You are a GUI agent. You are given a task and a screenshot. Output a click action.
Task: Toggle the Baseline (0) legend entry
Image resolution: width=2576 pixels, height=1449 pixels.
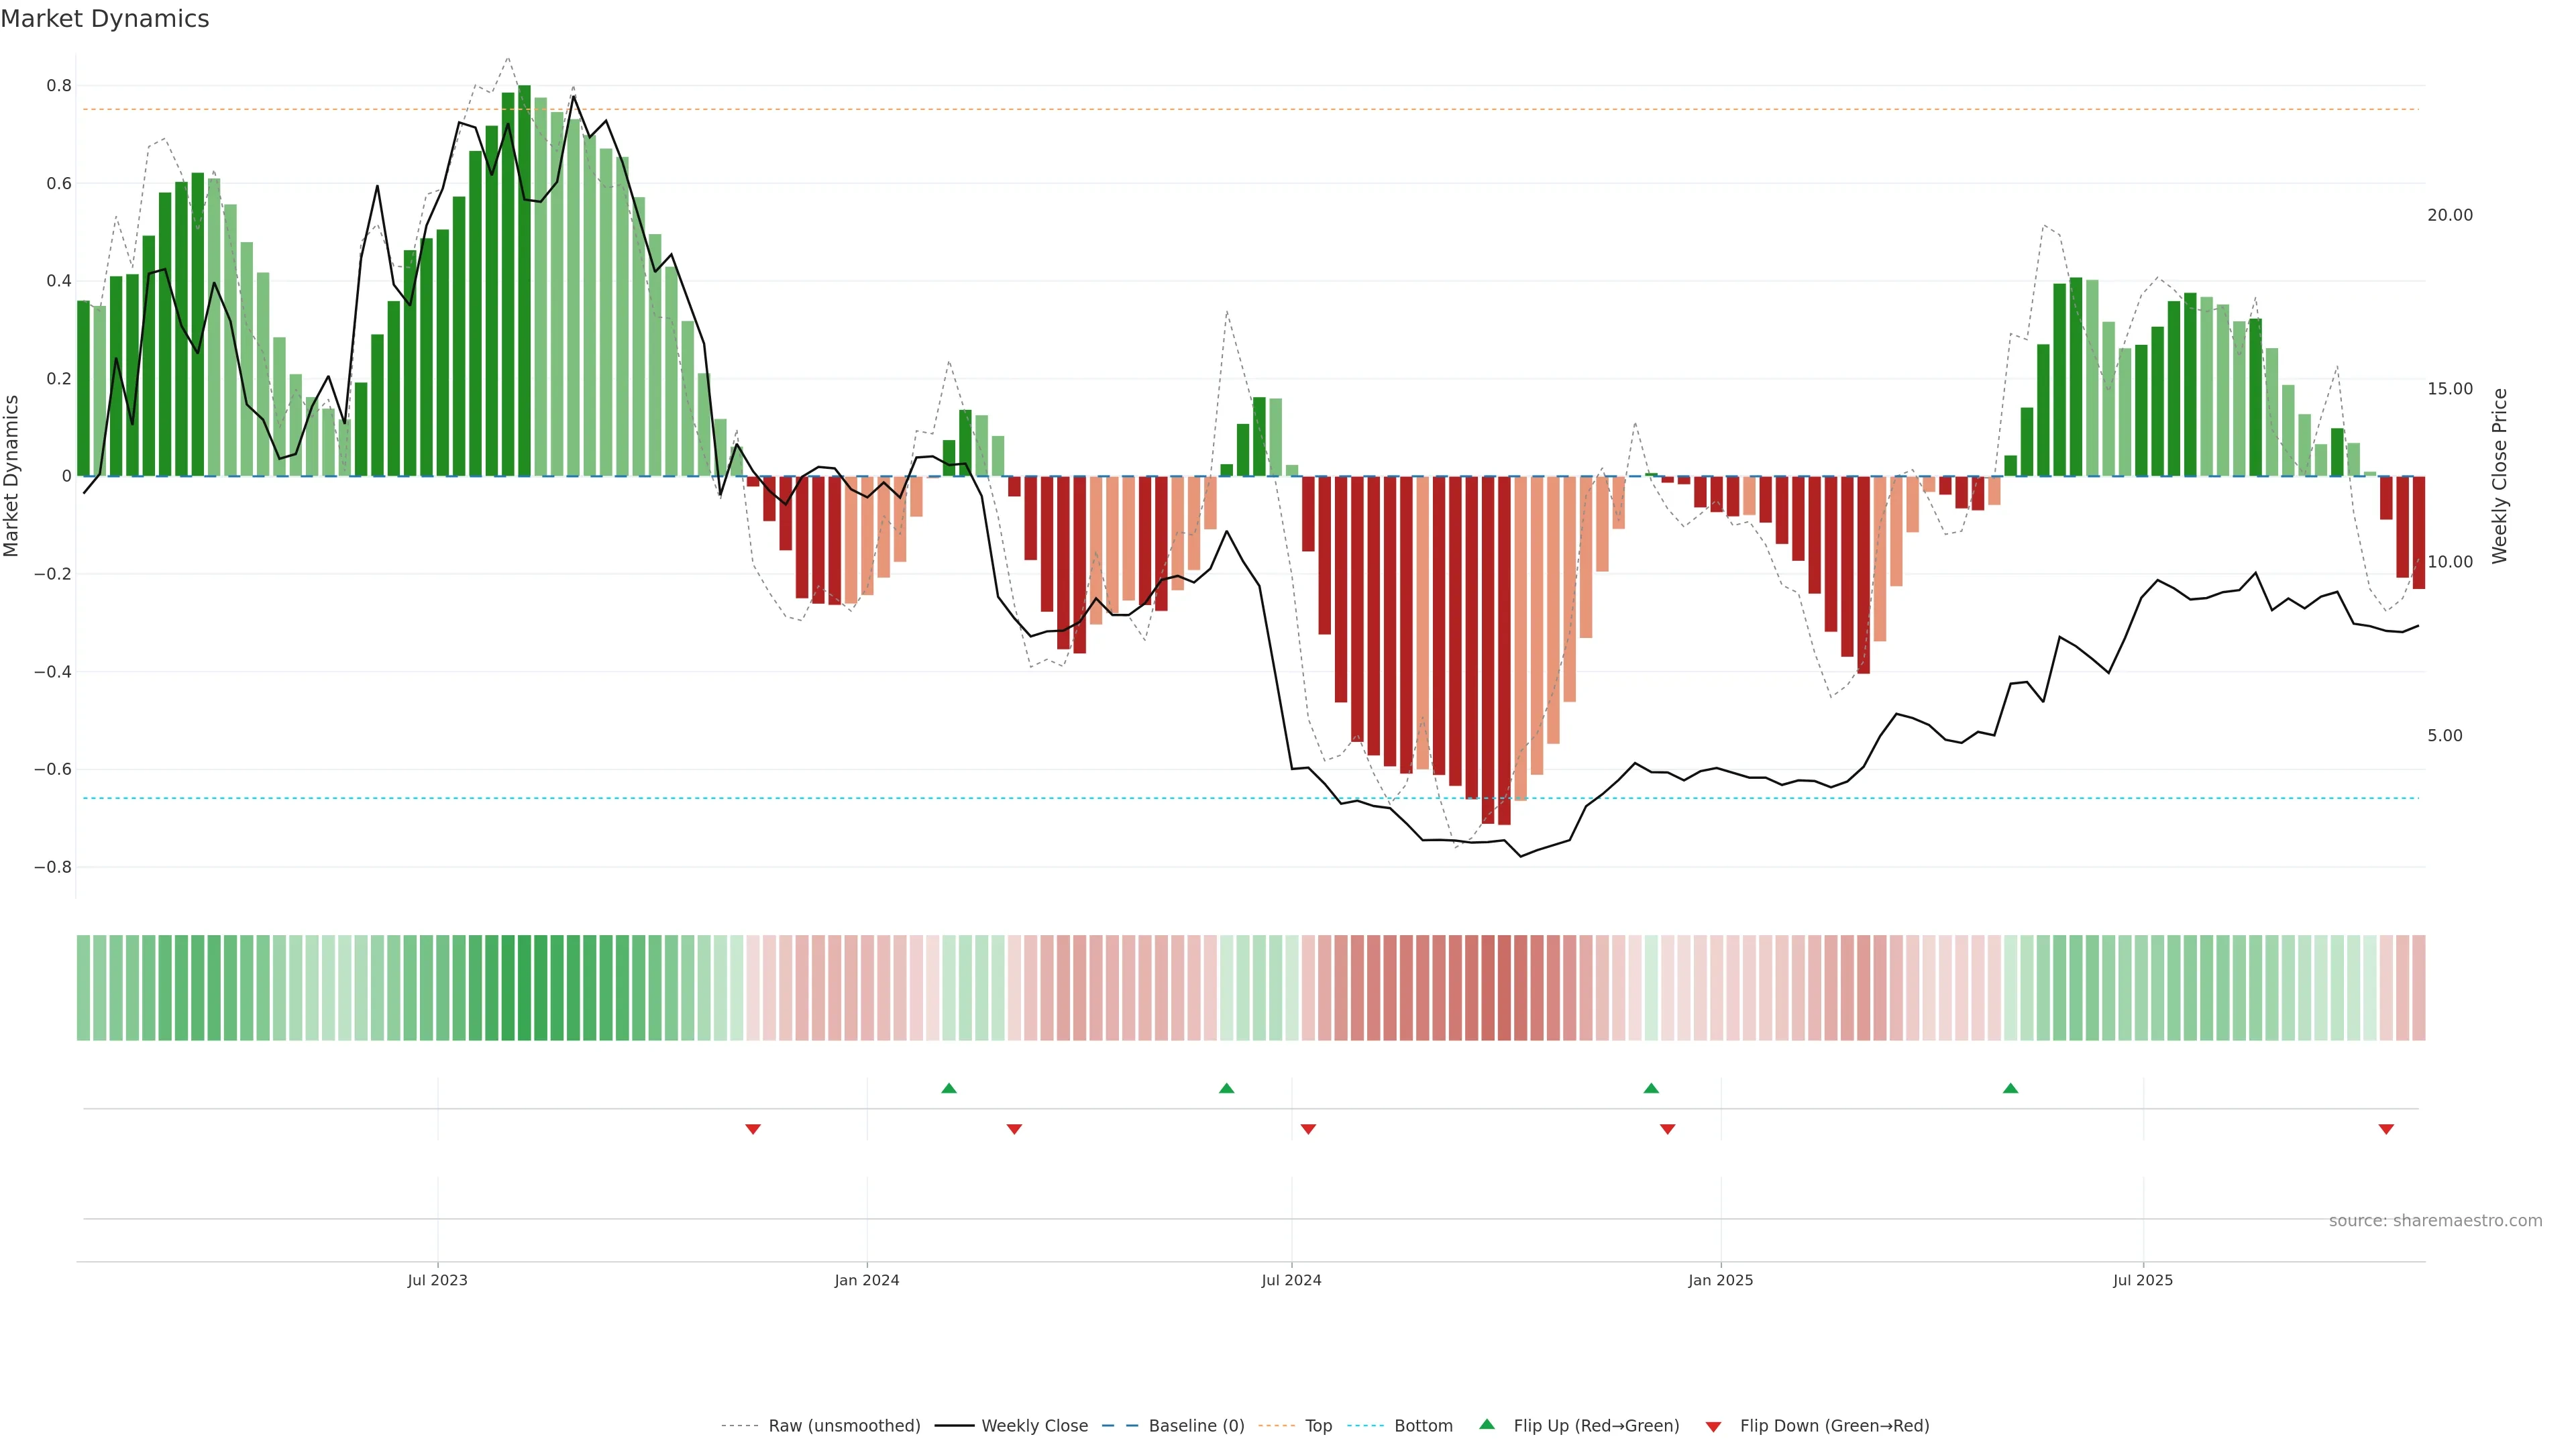[1196, 1426]
